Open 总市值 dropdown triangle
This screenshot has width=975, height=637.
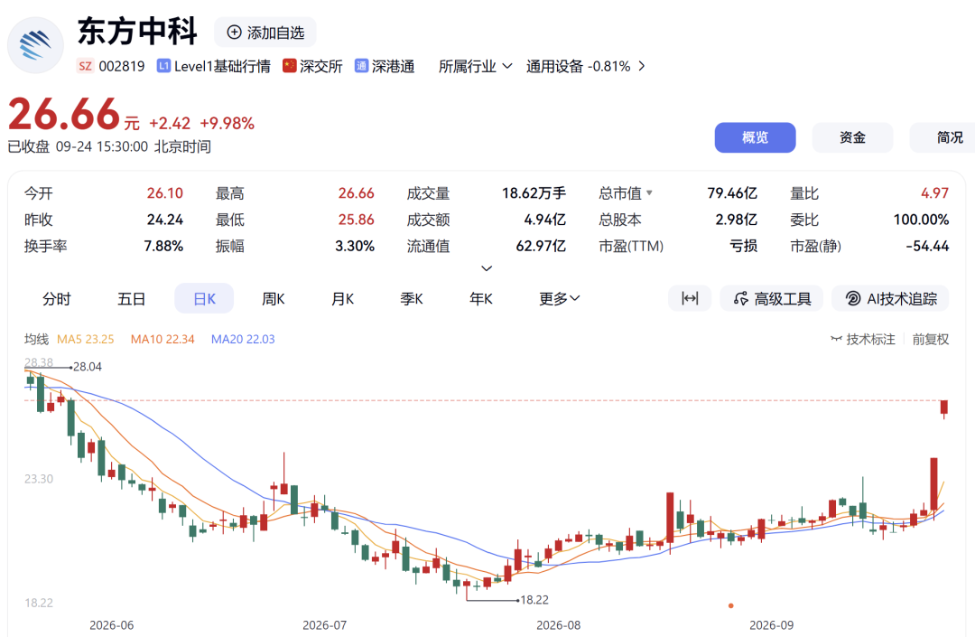pyautogui.click(x=649, y=192)
